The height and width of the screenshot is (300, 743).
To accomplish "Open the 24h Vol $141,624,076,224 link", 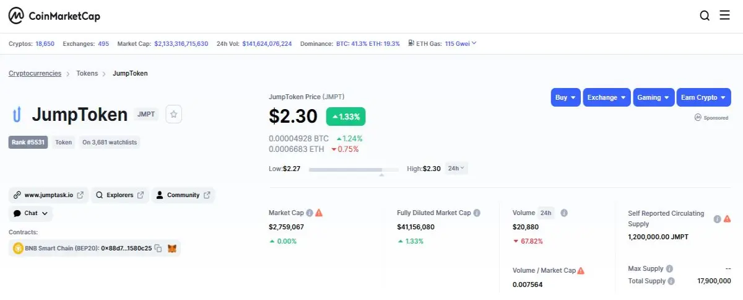I will tap(267, 44).
